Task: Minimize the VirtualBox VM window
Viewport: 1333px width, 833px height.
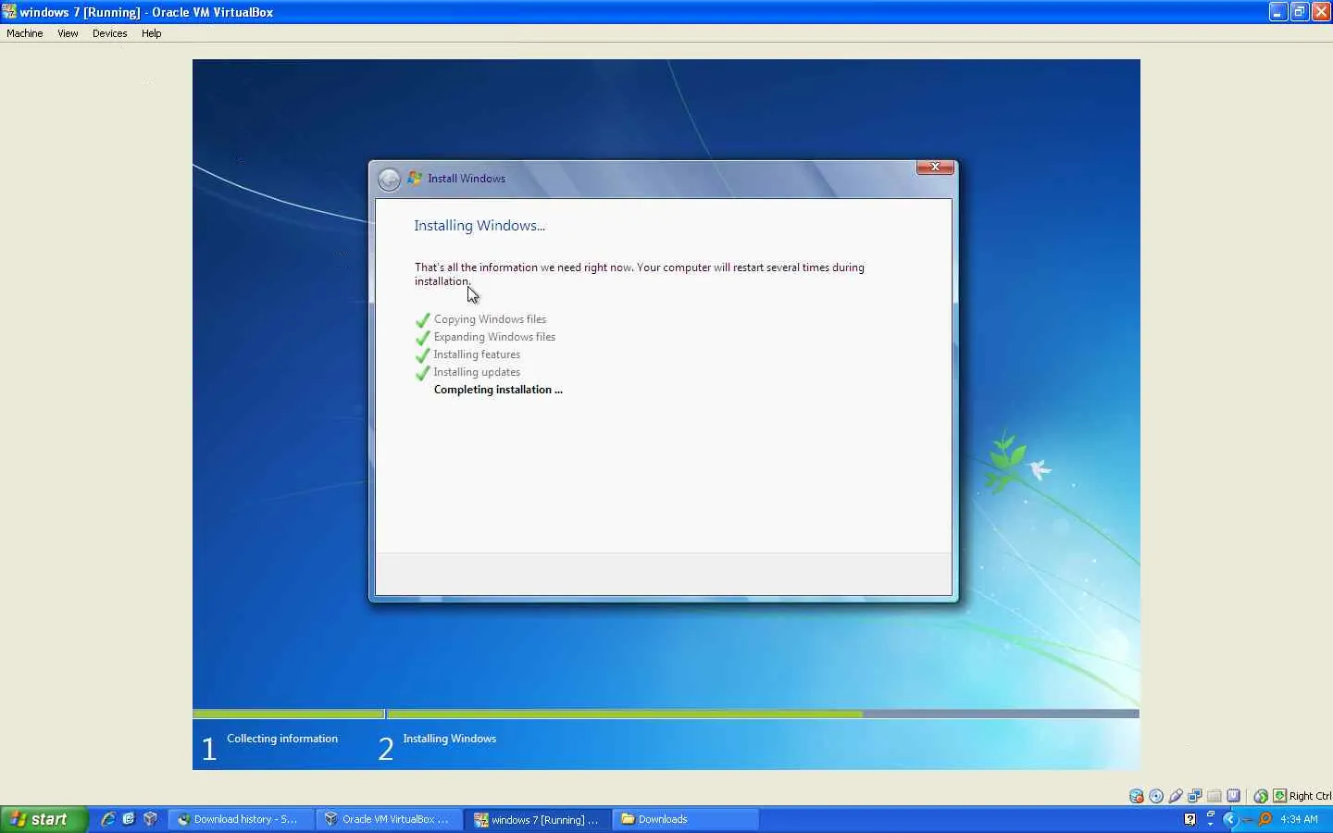Action: (1278, 12)
